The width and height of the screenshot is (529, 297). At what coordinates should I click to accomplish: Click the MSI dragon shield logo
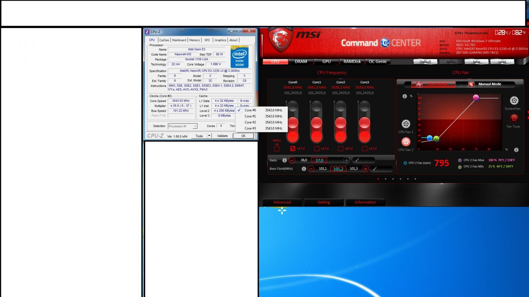(x=281, y=40)
